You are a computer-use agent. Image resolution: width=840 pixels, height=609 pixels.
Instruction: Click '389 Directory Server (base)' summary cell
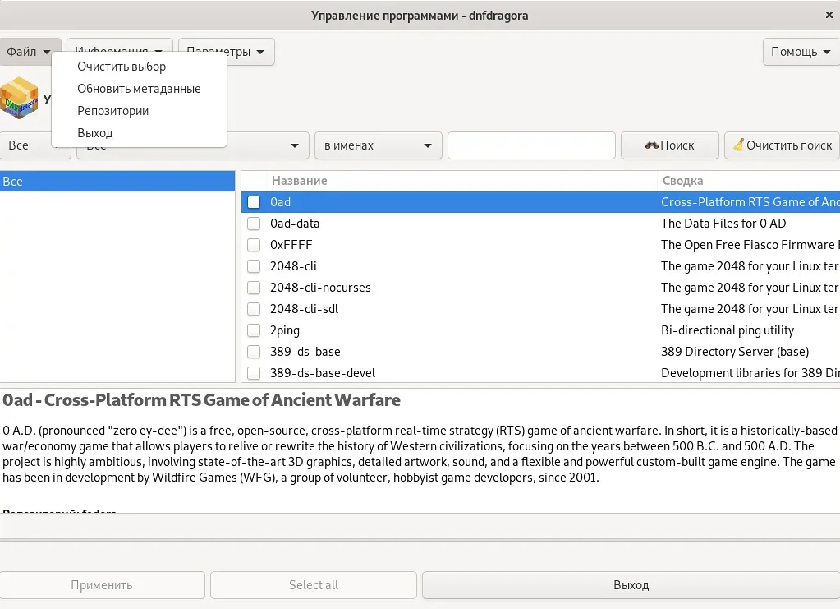coord(735,352)
